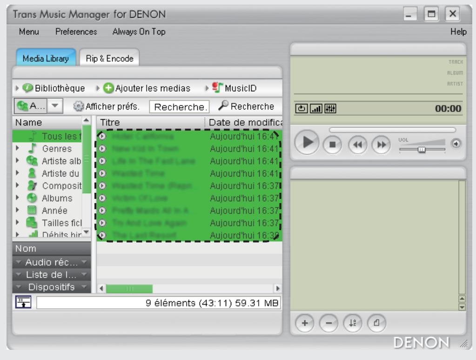The height and width of the screenshot is (360, 476).
Task: Click the tree scrollbar up arrow
Action: 87,120
